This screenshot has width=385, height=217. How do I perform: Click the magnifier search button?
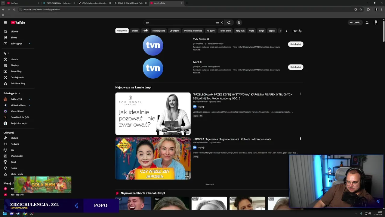[x=229, y=23]
